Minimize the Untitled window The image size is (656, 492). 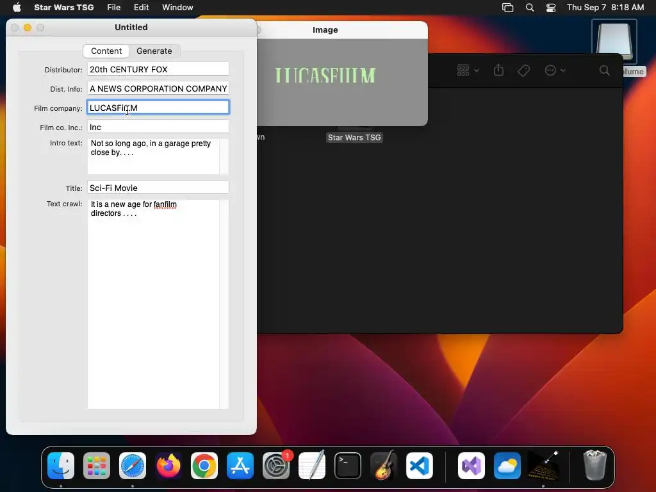click(28, 27)
